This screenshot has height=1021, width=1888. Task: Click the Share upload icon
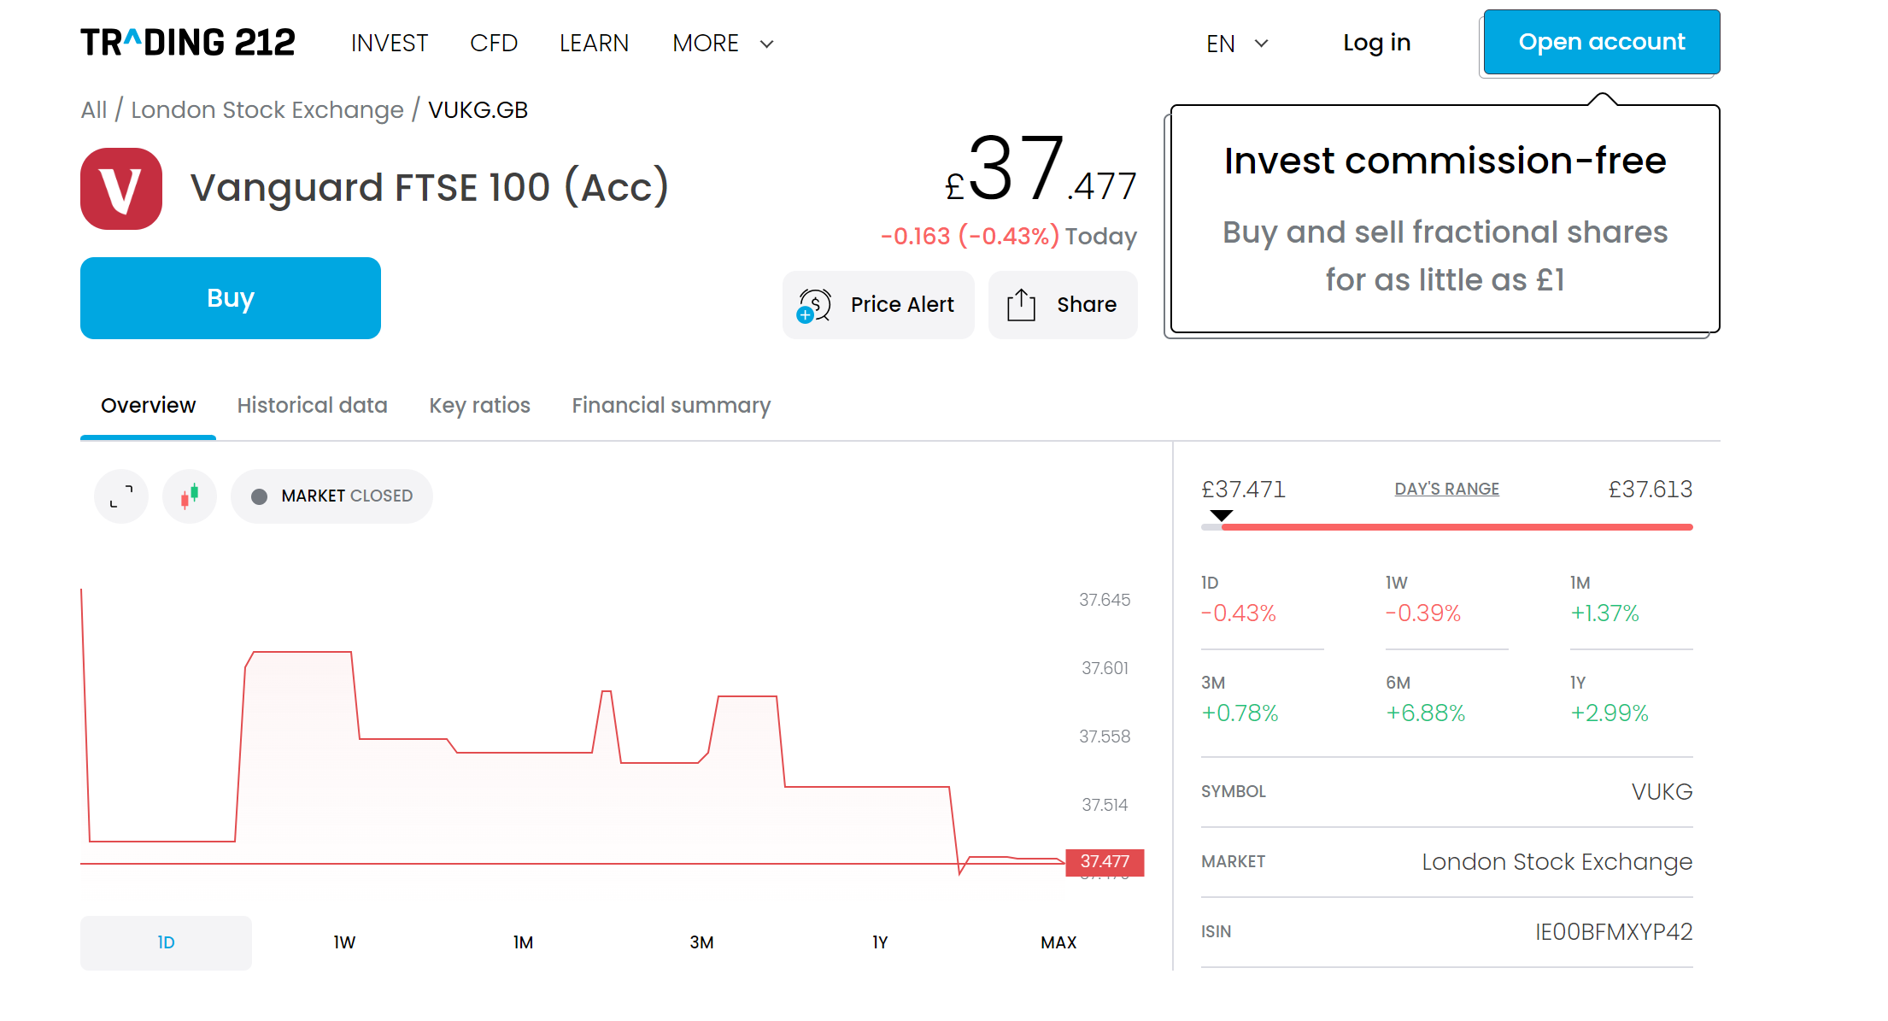[1021, 305]
